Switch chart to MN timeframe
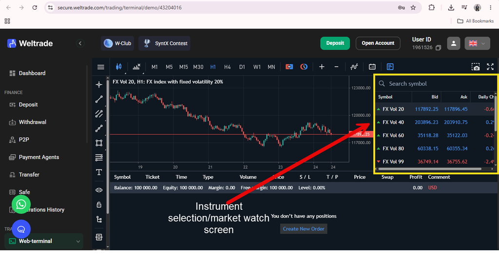The width and height of the screenshot is (499, 260). [x=271, y=67]
